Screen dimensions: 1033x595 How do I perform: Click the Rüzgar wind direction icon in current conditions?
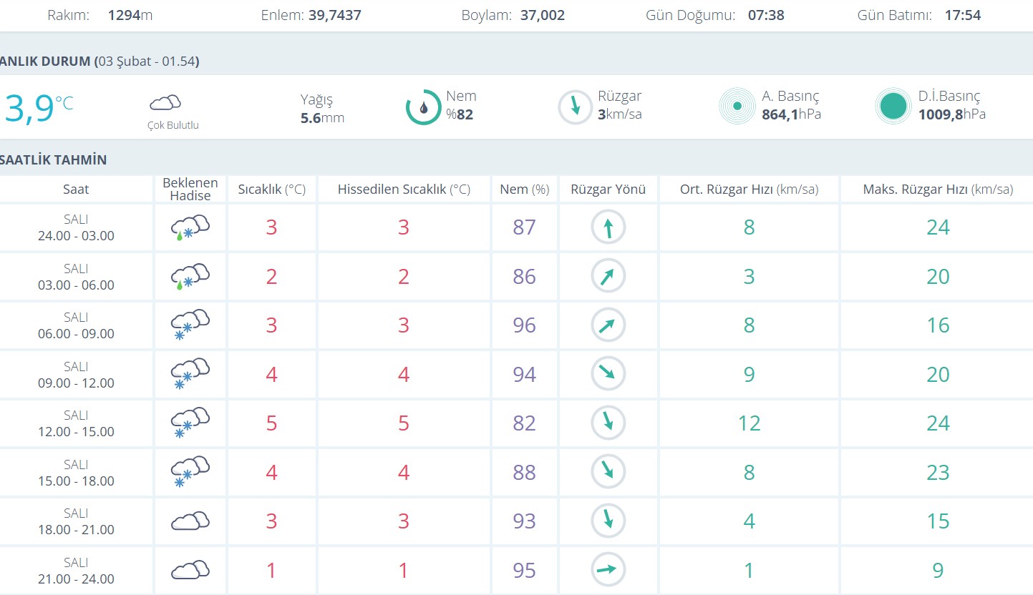pos(575,107)
